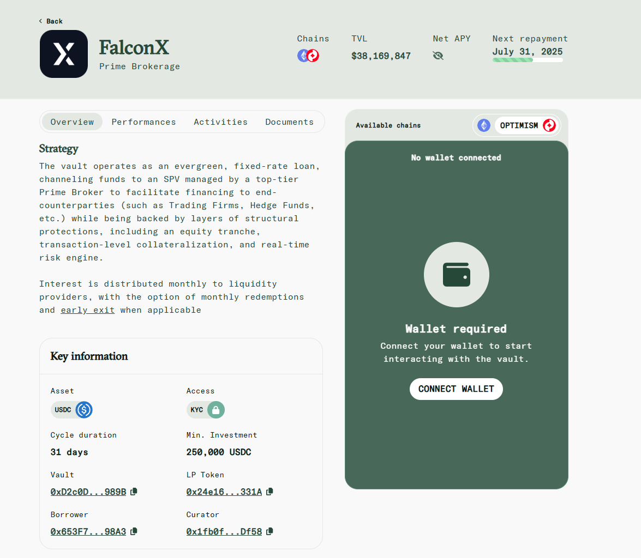Open Curator address 0x1fb0f...Df58 link
Image resolution: width=641 pixels, height=558 pixels.
coord(224,531)
